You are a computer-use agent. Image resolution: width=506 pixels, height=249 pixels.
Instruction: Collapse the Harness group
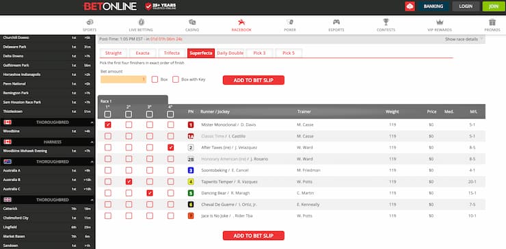[92, 142]
